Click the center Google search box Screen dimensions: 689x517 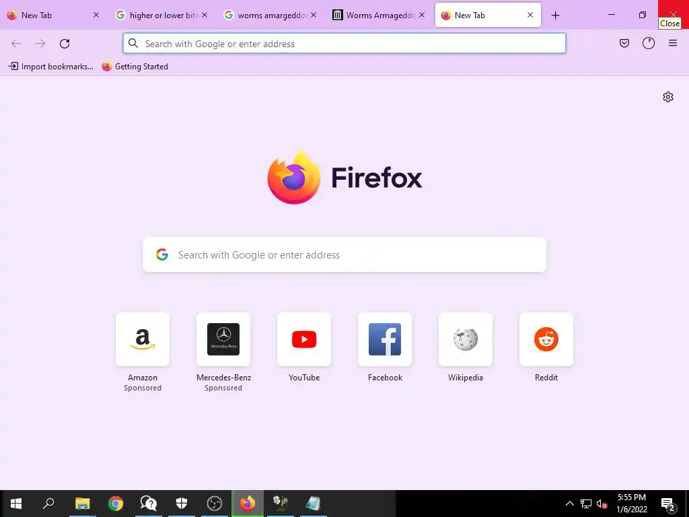coord(344,254)
